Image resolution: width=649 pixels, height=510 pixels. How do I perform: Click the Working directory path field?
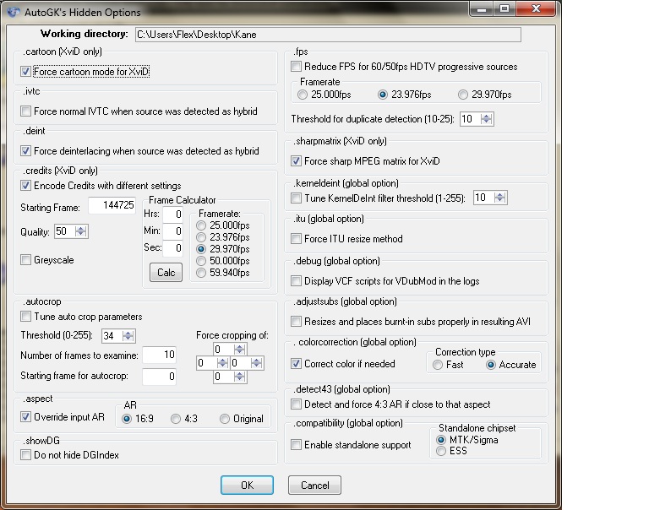coord(328,35)
